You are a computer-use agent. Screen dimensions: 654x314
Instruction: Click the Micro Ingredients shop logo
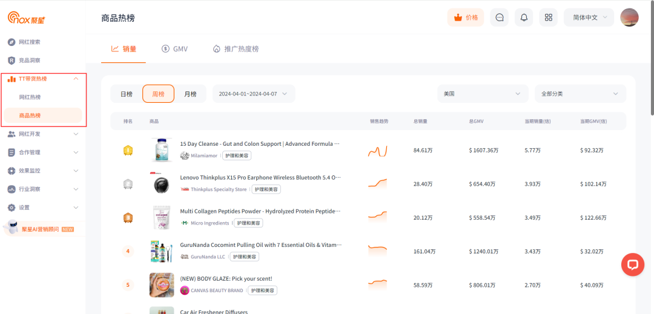pos(185,223)
